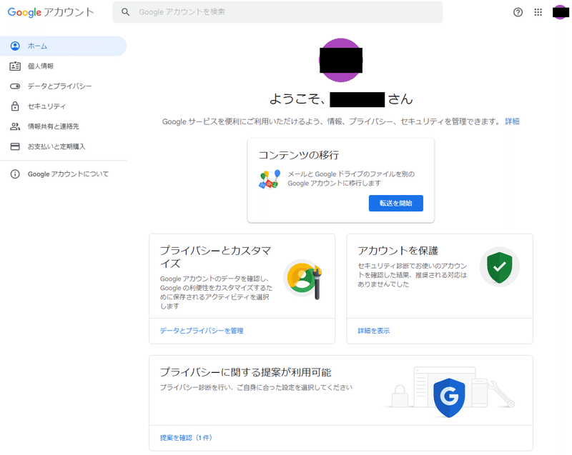Click the セキュリティ lock icon

click(15, 106)
